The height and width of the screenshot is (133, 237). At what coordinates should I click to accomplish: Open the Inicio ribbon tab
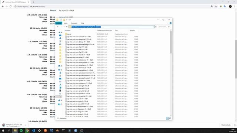66,23
